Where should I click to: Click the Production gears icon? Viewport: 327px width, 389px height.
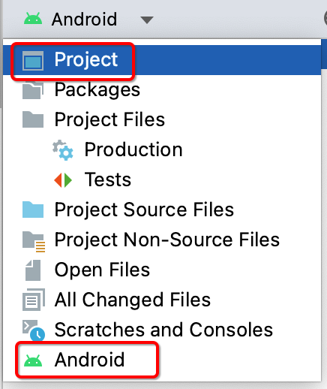pyautogui.click(x=63, y=150)
